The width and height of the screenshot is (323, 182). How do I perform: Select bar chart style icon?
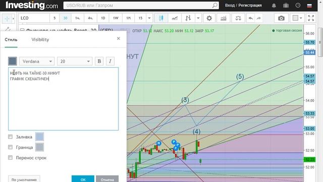[188, 18]
